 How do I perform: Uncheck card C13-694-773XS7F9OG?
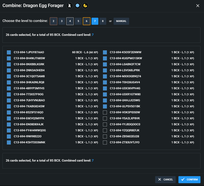[9, 94]
